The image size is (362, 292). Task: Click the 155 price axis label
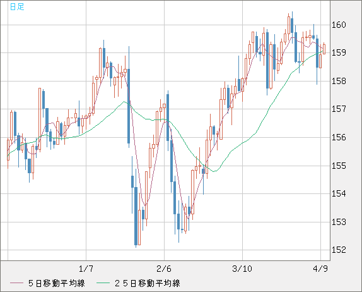coord(339,166)
